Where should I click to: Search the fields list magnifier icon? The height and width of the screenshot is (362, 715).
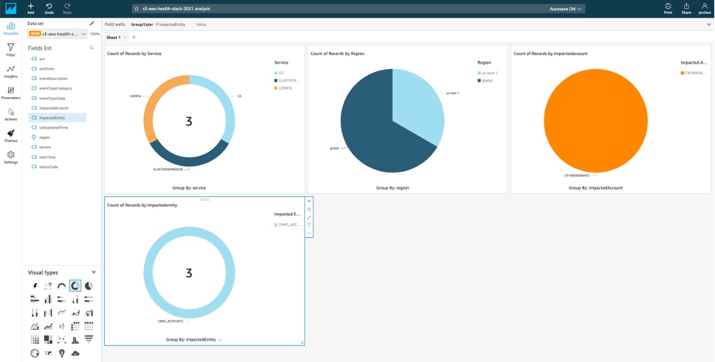pos(92,48)
